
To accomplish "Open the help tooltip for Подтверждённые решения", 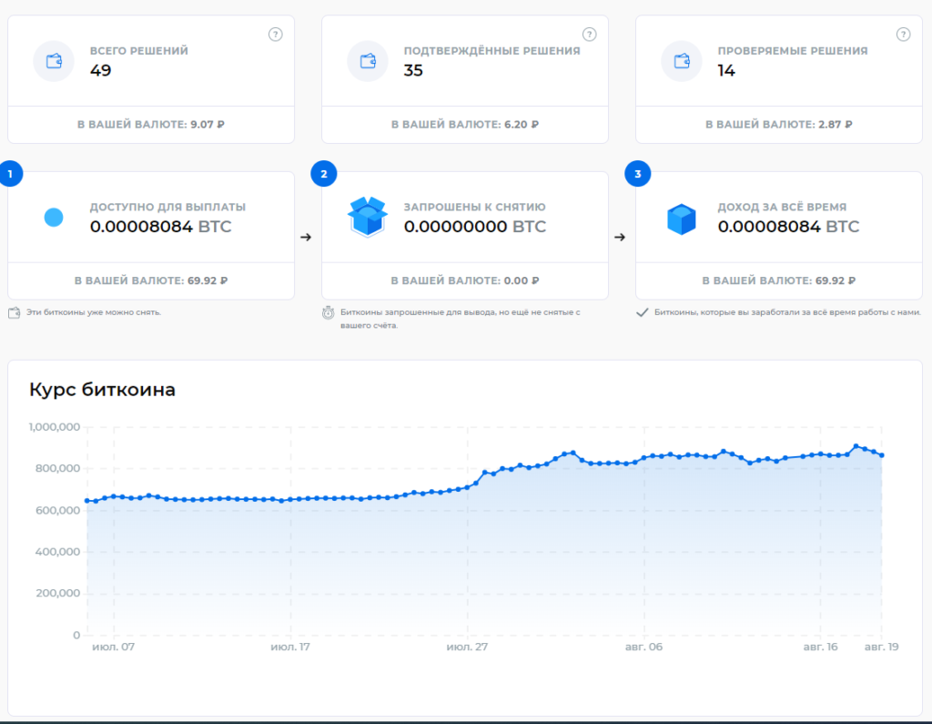I will pyautogui.click(x=589, y=35).
